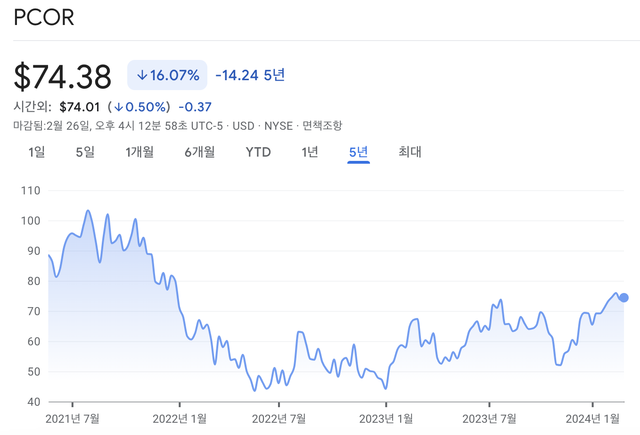Select the 5년 range tab
Screen dimensions: 640x435
359,152
